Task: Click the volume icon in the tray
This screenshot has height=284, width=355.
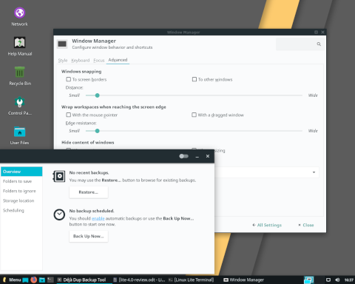Action: (337, 280)
